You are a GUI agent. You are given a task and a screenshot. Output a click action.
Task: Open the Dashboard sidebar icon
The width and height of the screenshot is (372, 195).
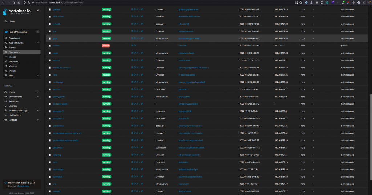pyautogui.click(x=6, y=38)
